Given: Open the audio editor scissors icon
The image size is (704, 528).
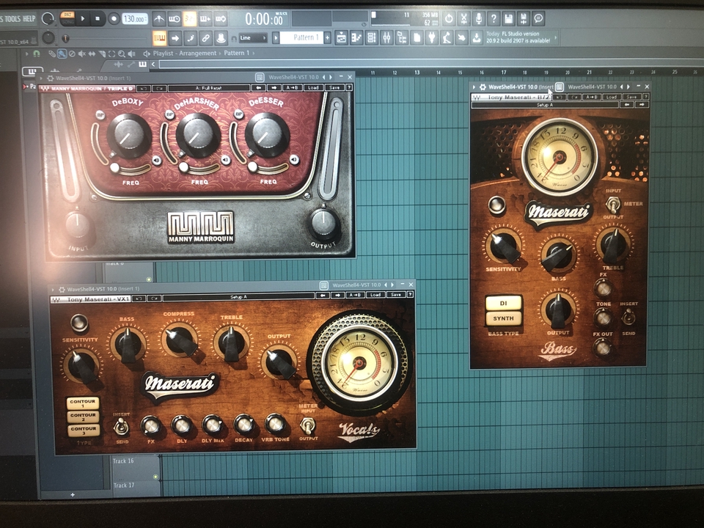Looking at the screenshot, I should (x=463, y=18).
